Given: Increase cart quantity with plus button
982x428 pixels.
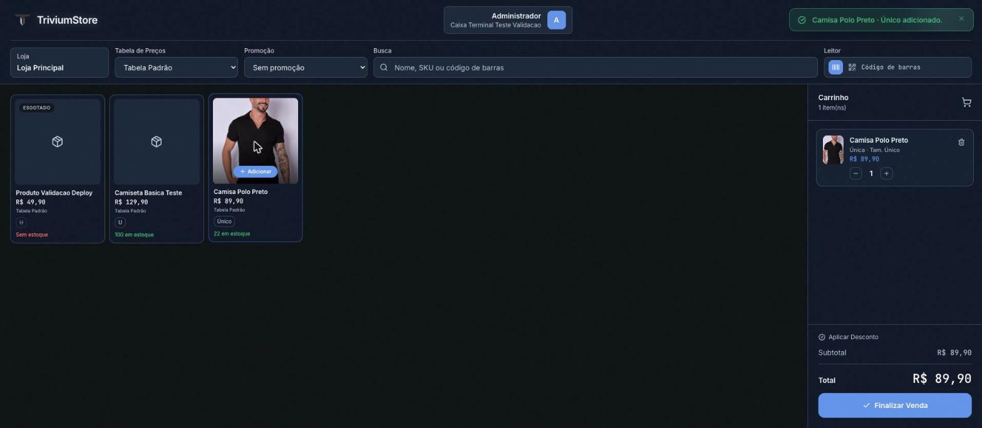Looking at the screenshot, I should (x=886, y=173).
